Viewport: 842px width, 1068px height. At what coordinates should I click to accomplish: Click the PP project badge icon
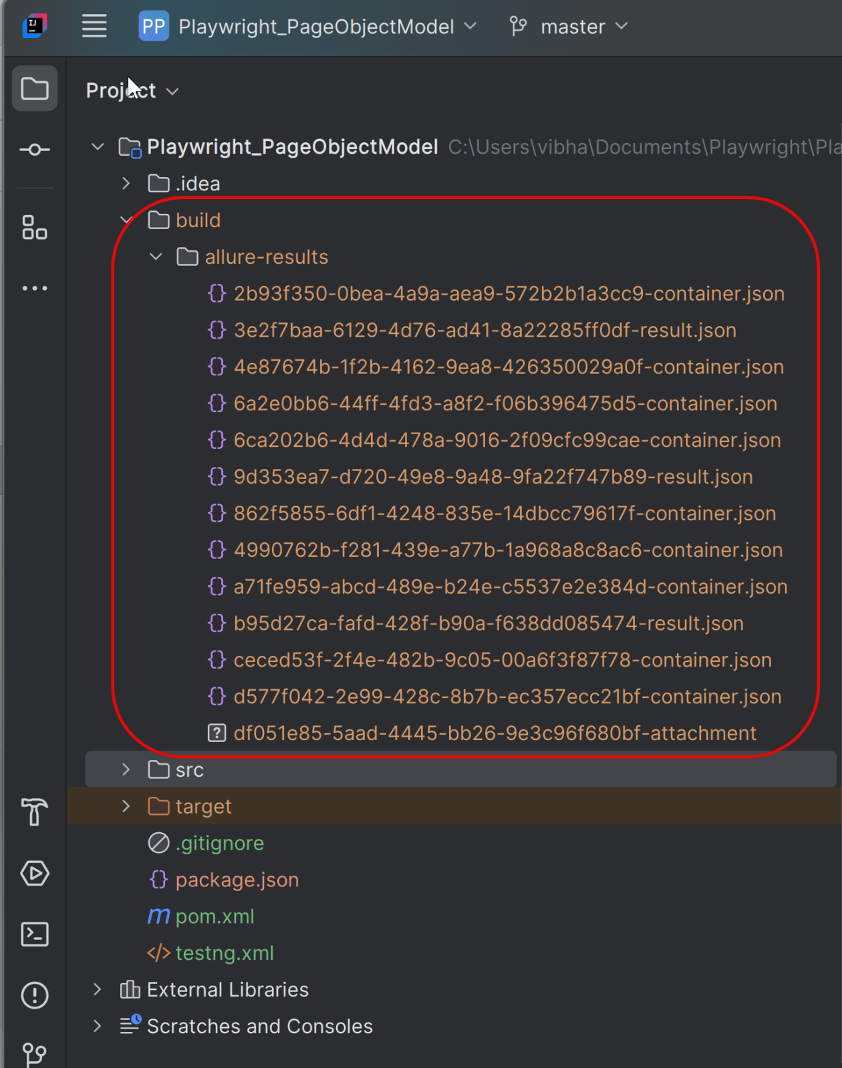coord(154,26)
